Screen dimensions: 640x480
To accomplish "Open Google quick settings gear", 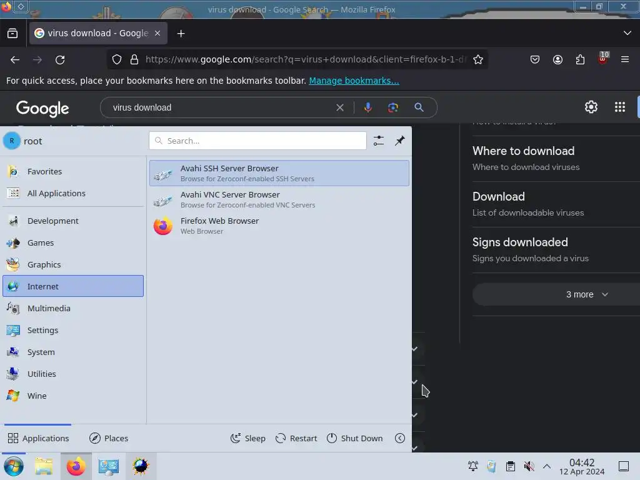I will point(591,107).
